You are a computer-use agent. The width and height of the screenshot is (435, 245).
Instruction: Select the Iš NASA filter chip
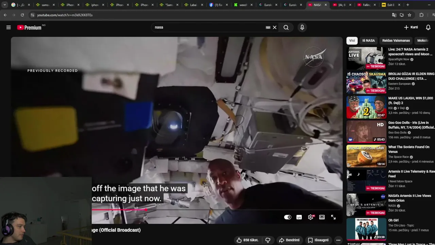368,40
